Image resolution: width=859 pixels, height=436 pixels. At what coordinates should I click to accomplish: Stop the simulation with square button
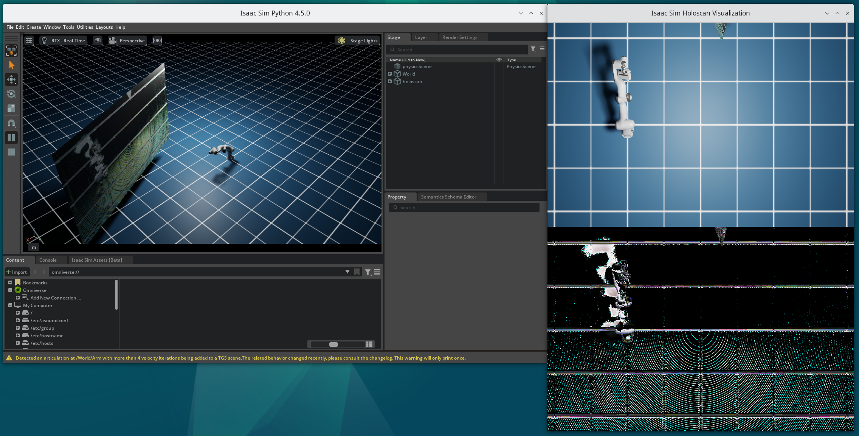(11, 152)
